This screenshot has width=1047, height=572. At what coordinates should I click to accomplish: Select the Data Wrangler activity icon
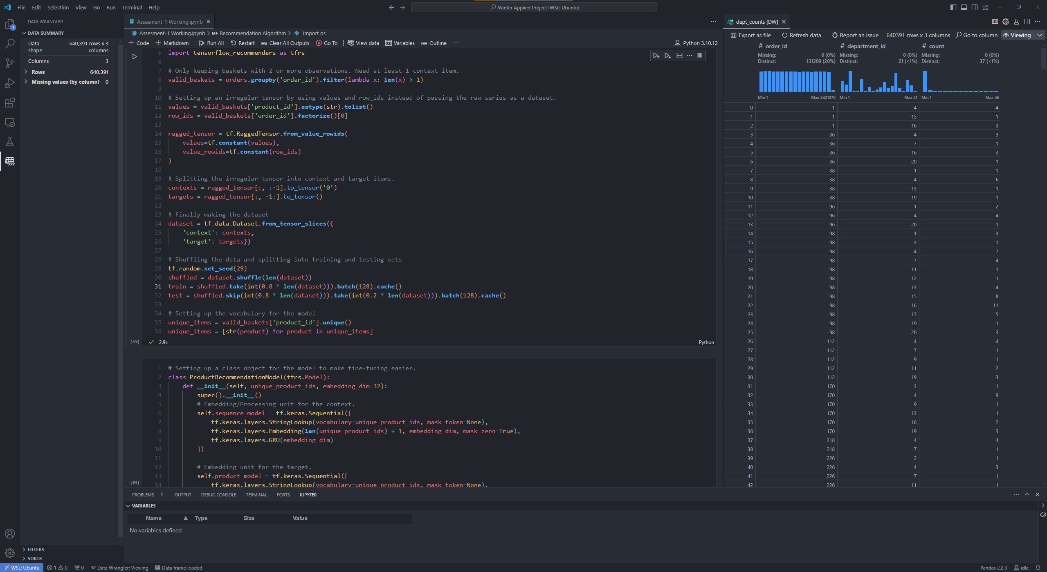(10, 161)
